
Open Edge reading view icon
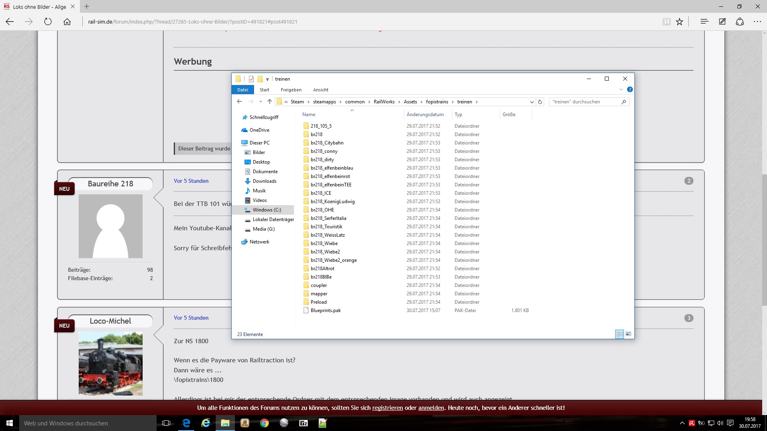(666, 22)
